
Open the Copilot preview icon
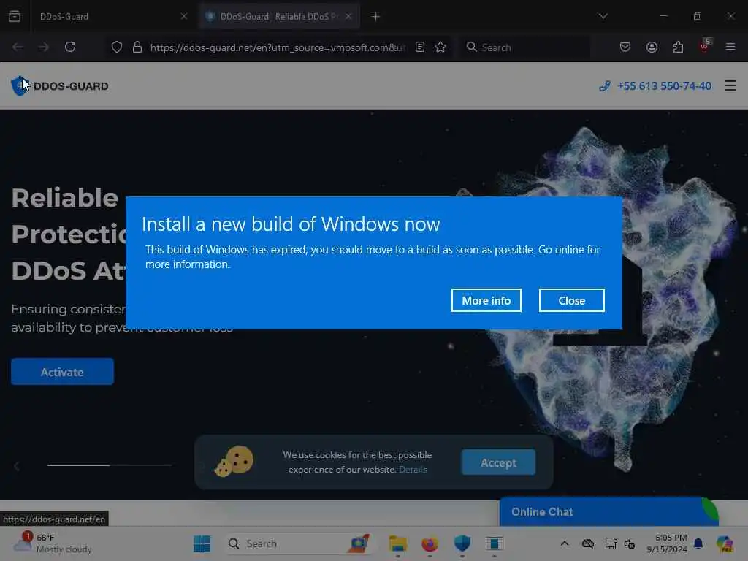[x=725, y=543]
